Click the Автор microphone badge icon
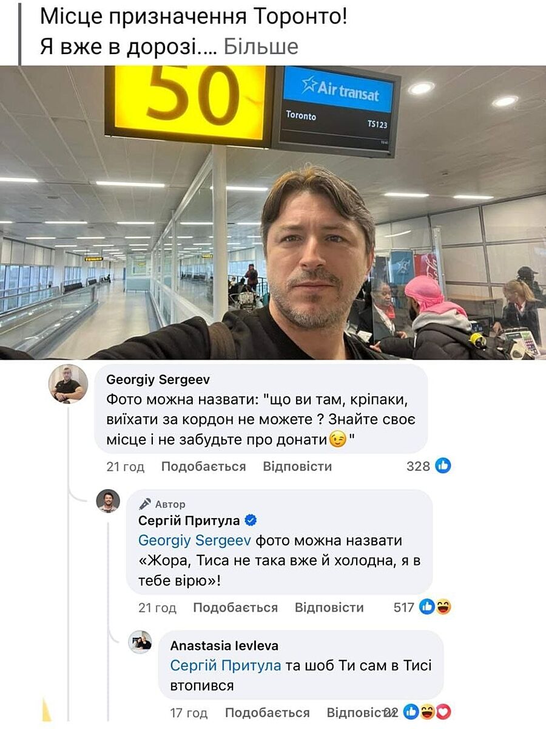Viewport: 546px width, 729px height. (x=145, y=504)
